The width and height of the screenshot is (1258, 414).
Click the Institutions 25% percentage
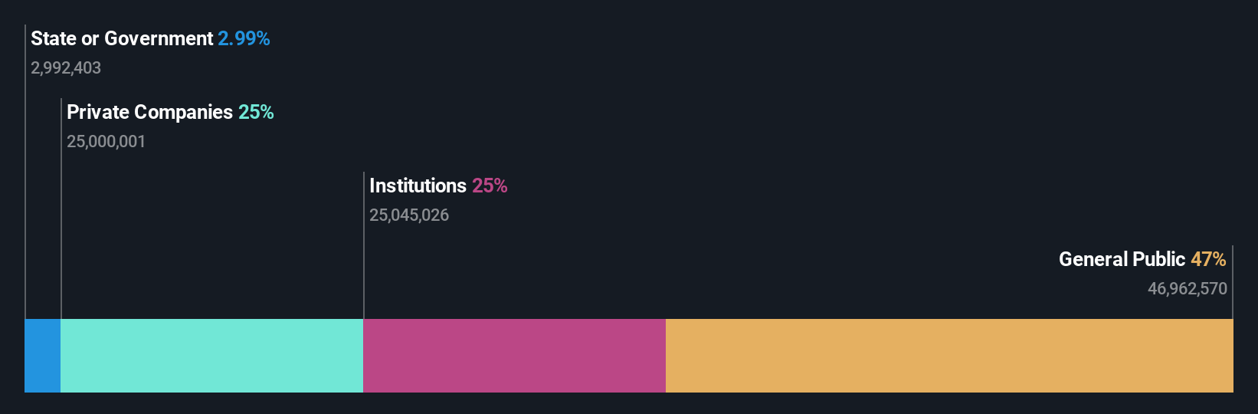point(490,186)
